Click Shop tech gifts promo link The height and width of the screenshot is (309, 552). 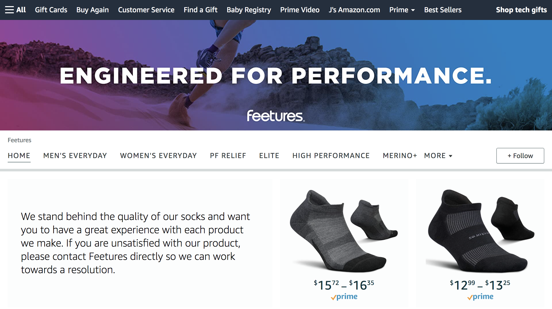click(x=521, y=10)
